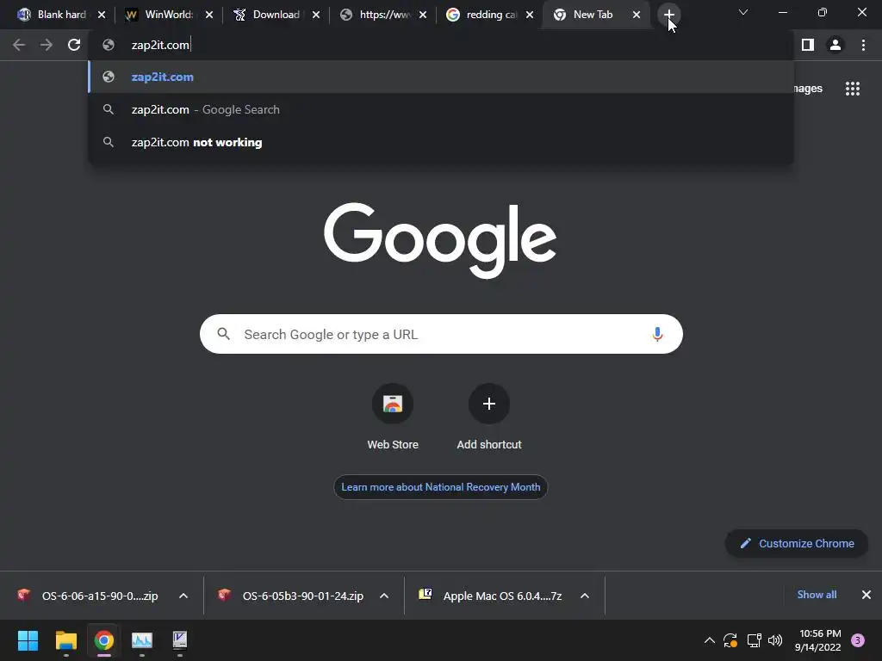Open National Recovery Month link
The width and height of the screenshot is (882, 661).
440,487
